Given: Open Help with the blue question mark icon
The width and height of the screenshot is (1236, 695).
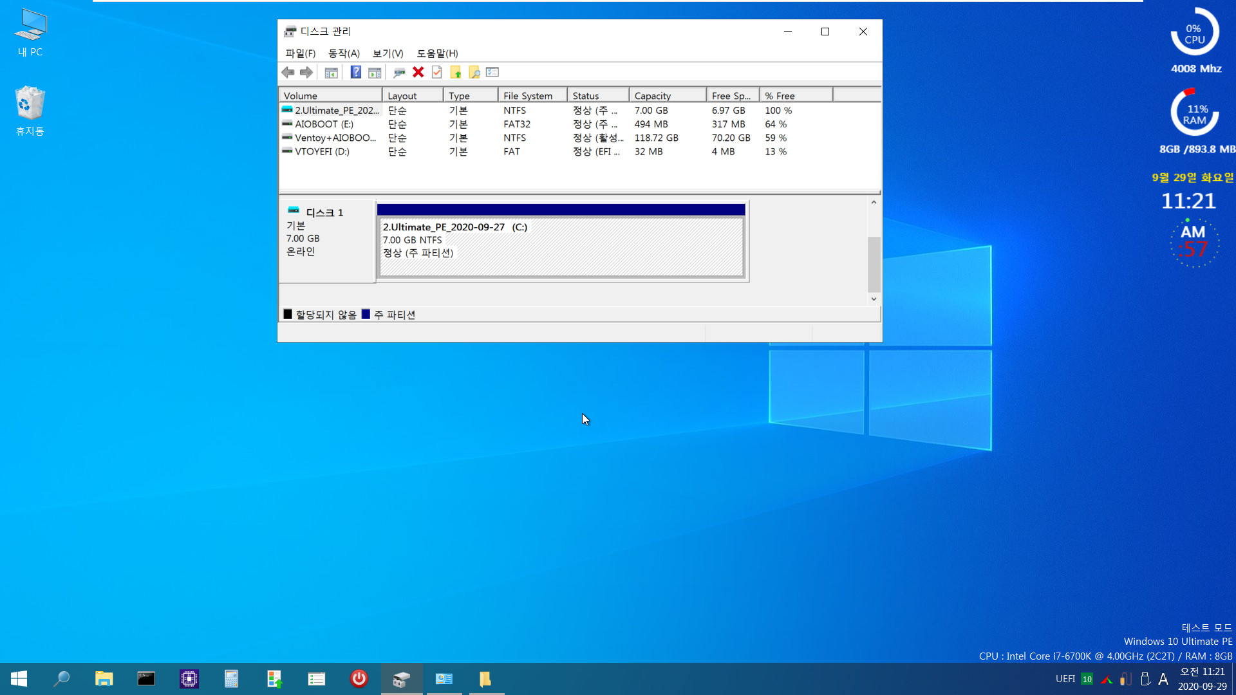Looking at the screenshot, I should (355, 73).
